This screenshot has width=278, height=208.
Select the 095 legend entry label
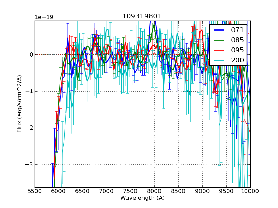(x=237, y=50)
